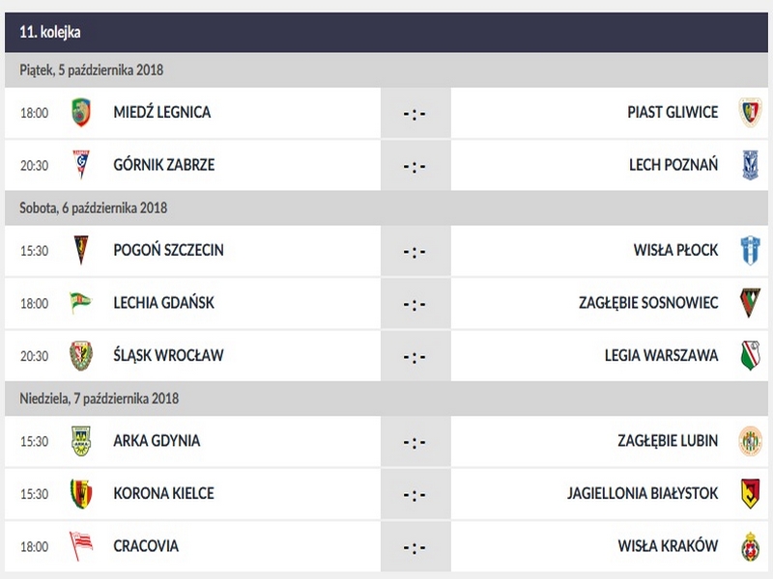Screen dimensions: 773x579
Task: Click the Lechia Gdańsk pennant crest
Action: point(80,303)
